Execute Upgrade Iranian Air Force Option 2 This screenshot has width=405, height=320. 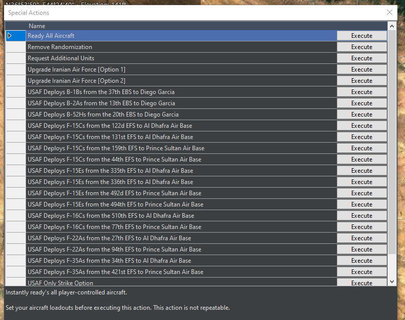click(x=362, y=81)
